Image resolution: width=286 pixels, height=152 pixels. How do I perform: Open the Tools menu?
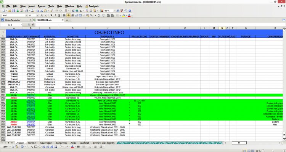coord(51,6)
